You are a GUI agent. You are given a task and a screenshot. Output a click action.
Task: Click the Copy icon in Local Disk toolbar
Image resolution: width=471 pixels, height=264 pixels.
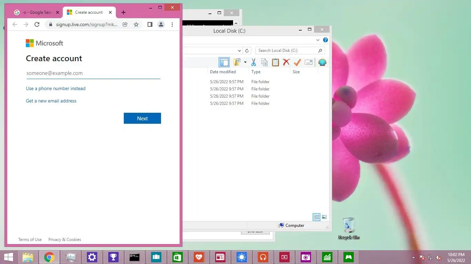tap(264, 62)
